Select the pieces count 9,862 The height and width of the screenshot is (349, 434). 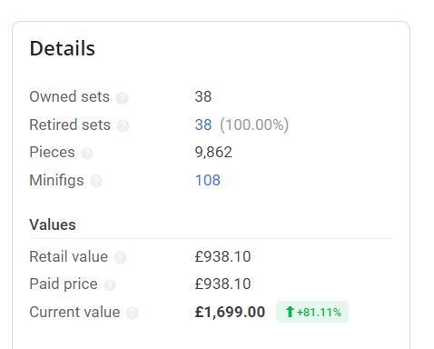click(213, 152)
